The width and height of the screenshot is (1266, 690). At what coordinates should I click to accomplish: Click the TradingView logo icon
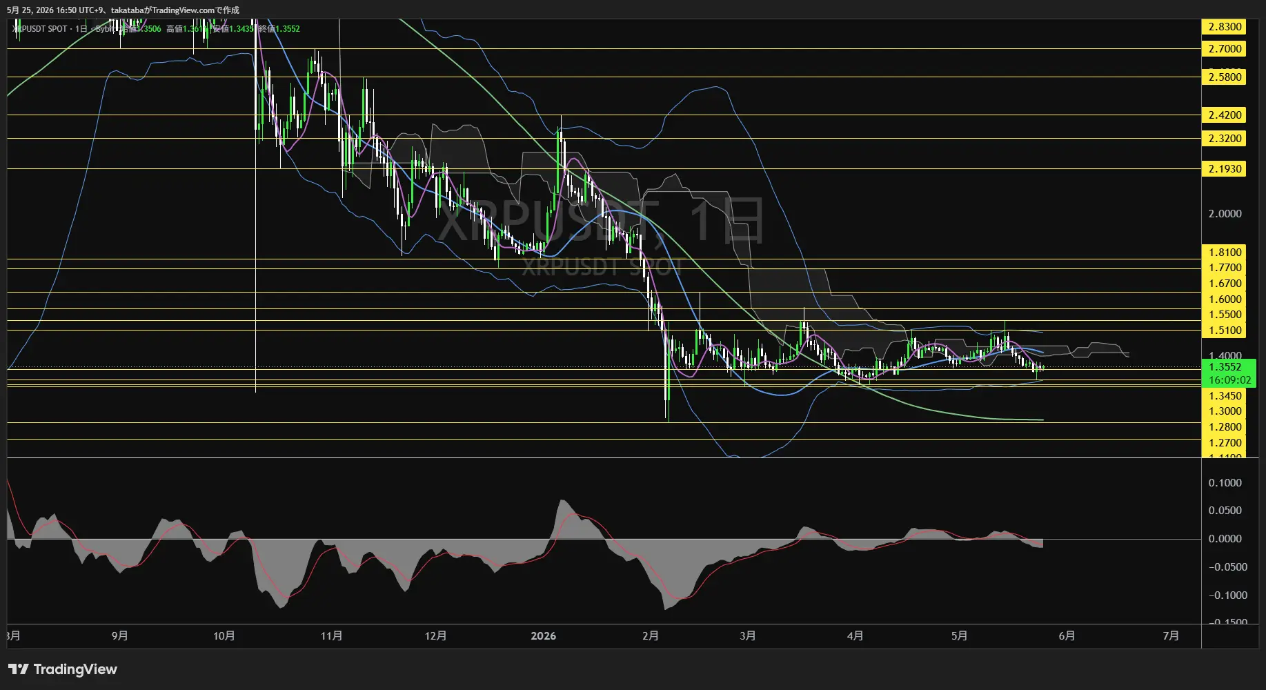19,669
